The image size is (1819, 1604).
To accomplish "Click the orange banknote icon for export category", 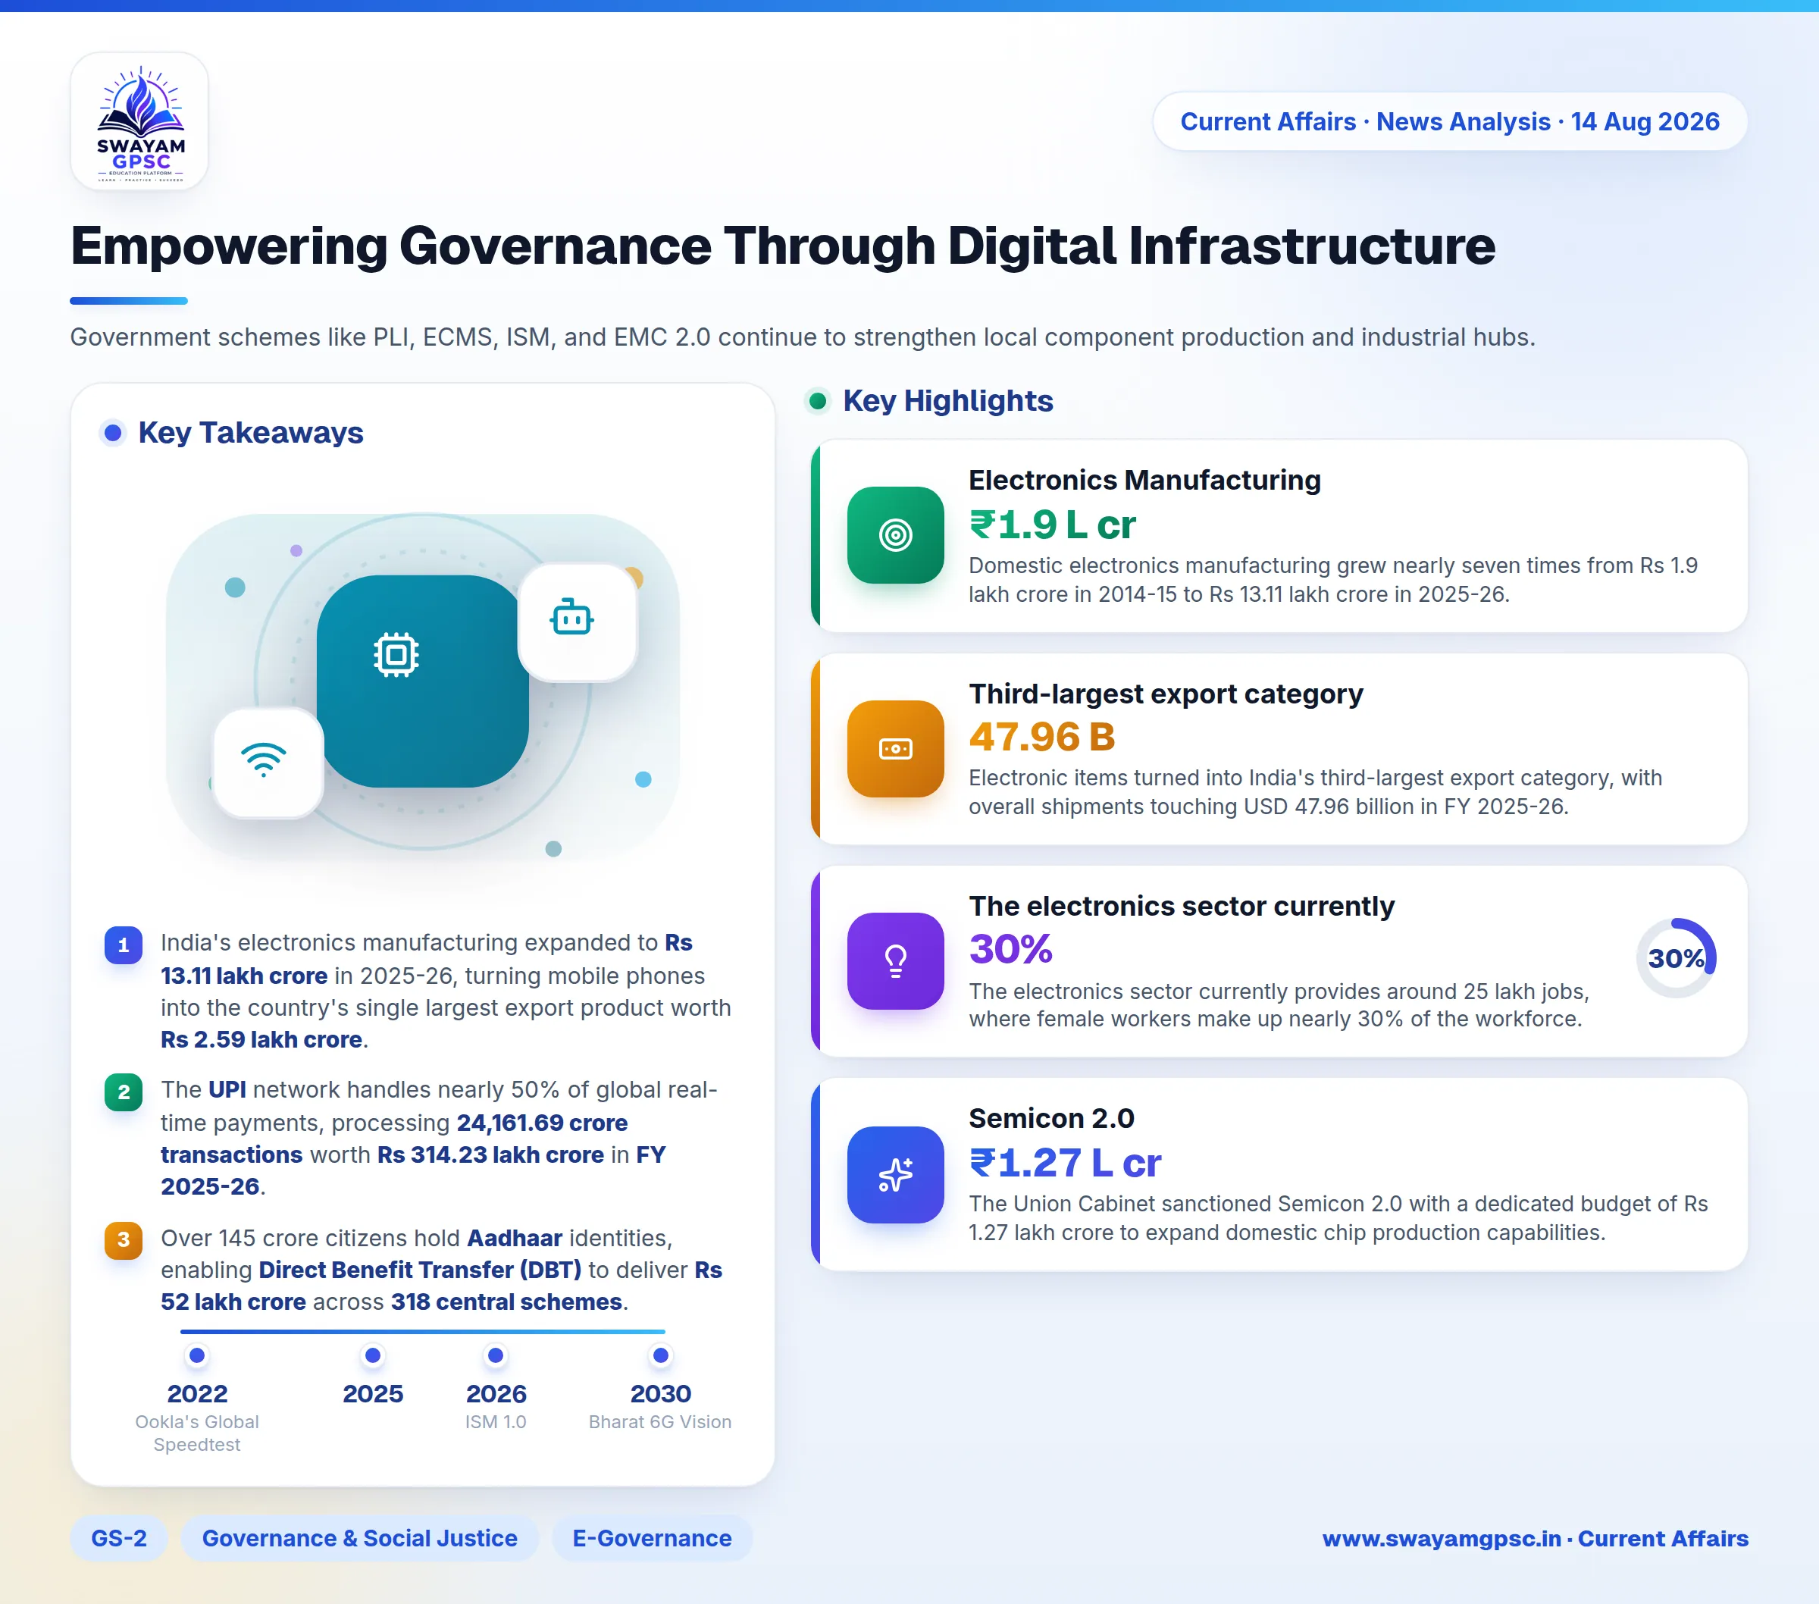I will click(895, 749).
